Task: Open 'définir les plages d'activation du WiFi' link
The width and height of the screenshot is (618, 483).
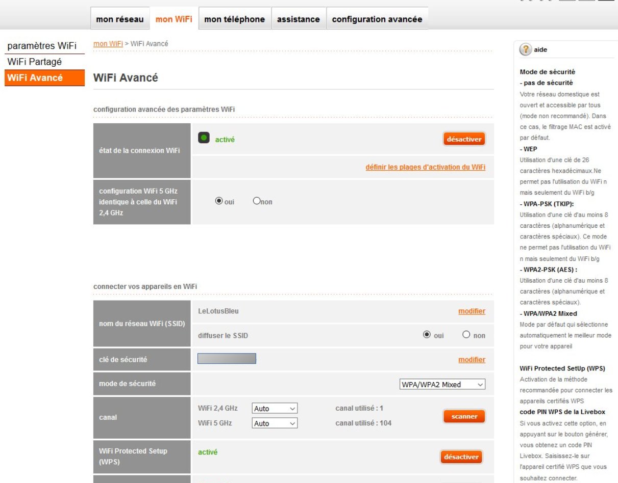Action: [x=425, y=167]
